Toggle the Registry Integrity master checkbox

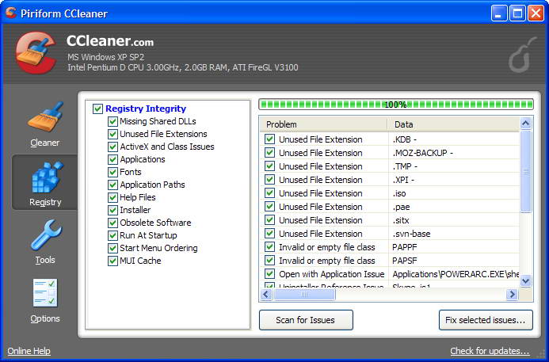tap(97, 109)
